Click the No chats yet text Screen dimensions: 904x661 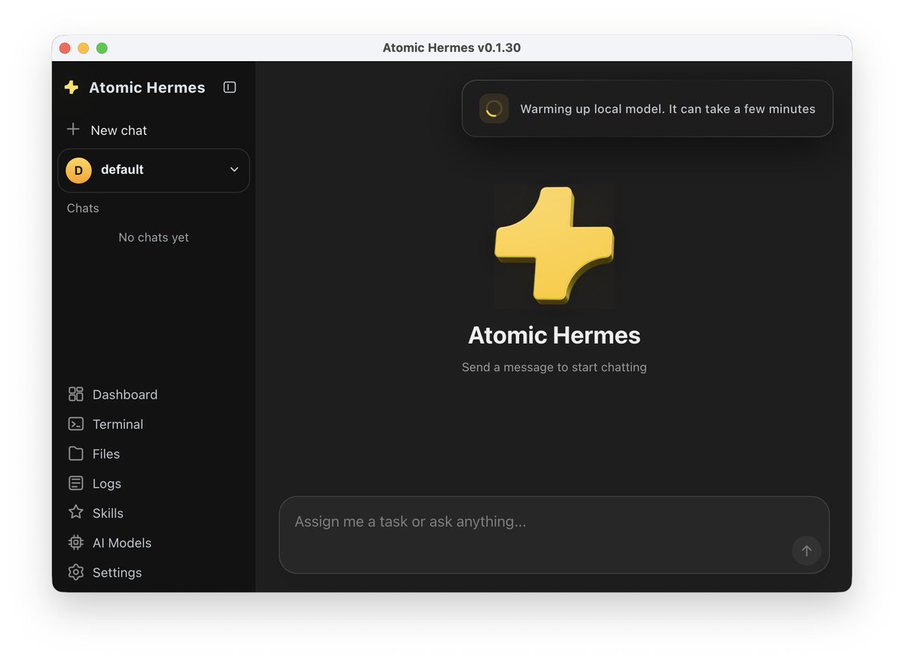(154, 237)
